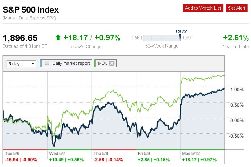
Task: Click the S&P 500 Index title
Action: pos(31,10)
